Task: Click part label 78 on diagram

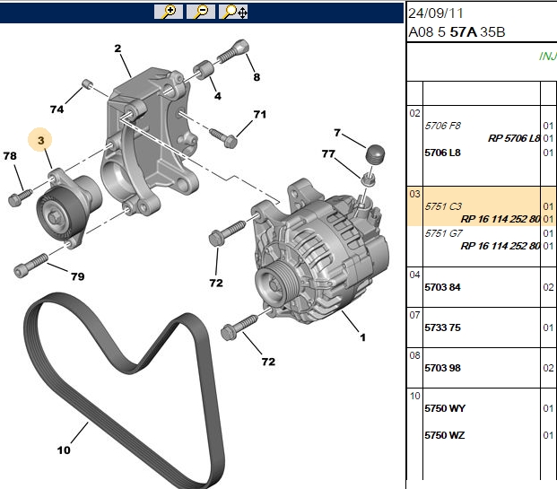Action: click(10, 155)
